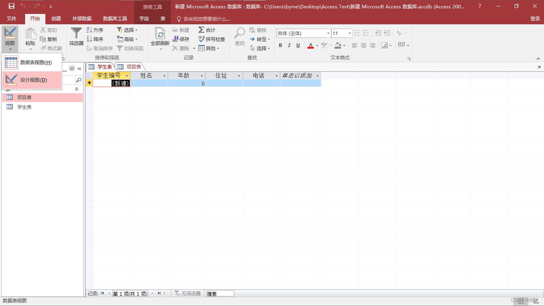
Task: Switch to the 数据库工具 ribbon tab
Action: pyautogui.click(x=115, y=19)
